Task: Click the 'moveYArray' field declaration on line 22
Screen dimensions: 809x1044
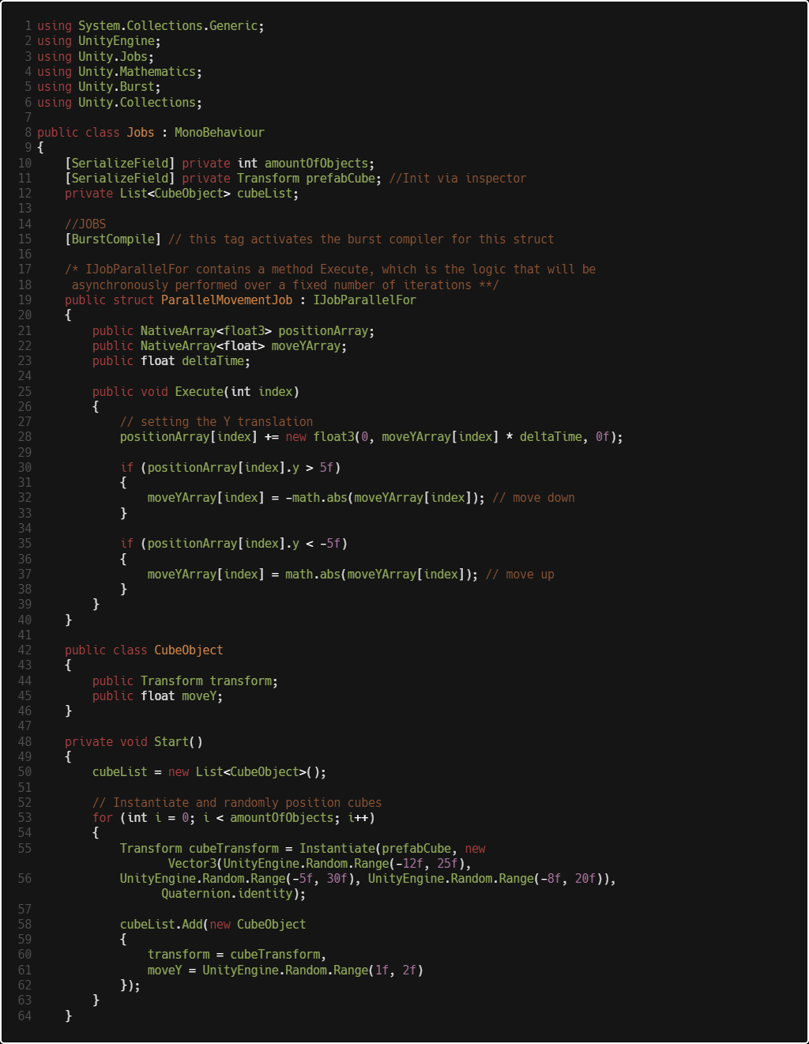Action: click(306, 346)
